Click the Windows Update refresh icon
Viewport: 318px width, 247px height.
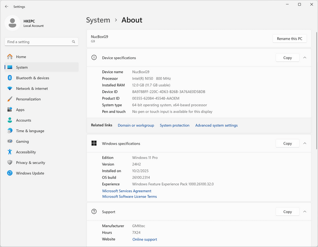pyautogui.click(x=10, y=173)
